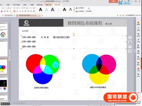Increase font size with the larger A icon
142x106 pixels.
pyautogui.click(x=8, y=8)
